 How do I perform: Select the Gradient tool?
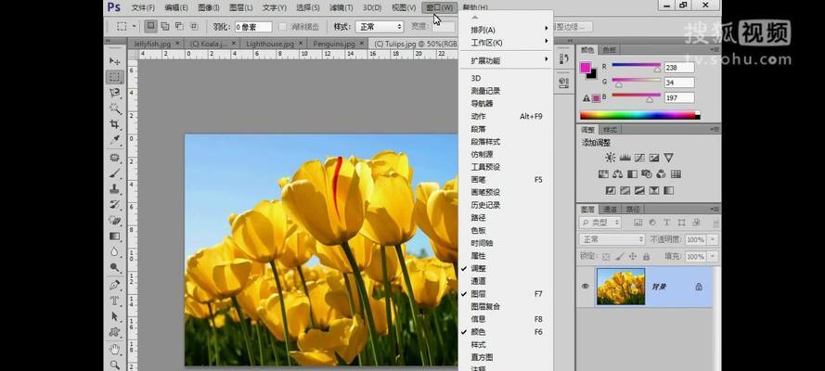coord(115,237)
